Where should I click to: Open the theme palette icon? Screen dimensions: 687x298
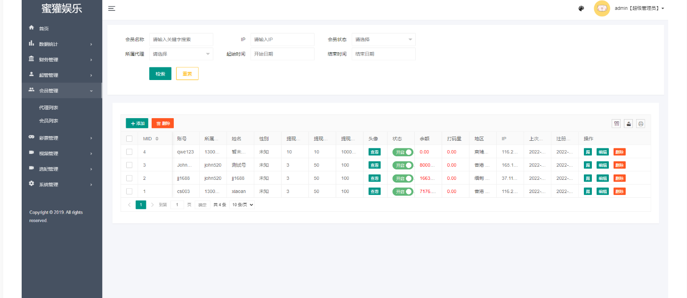click(x=581, y=8)
